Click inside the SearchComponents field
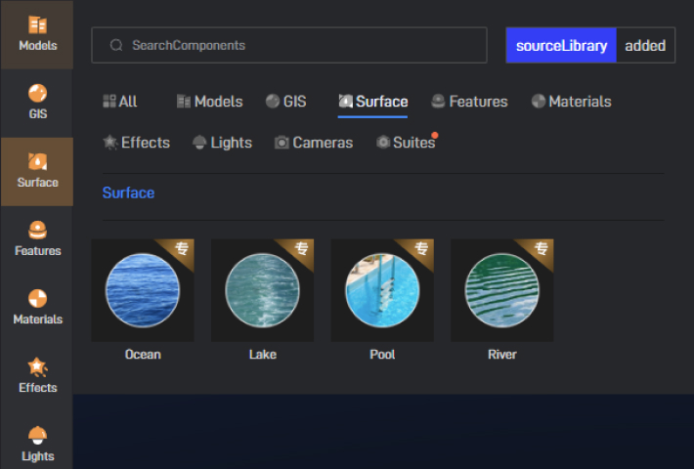This screenshot has height=469, width=694. 289,45
